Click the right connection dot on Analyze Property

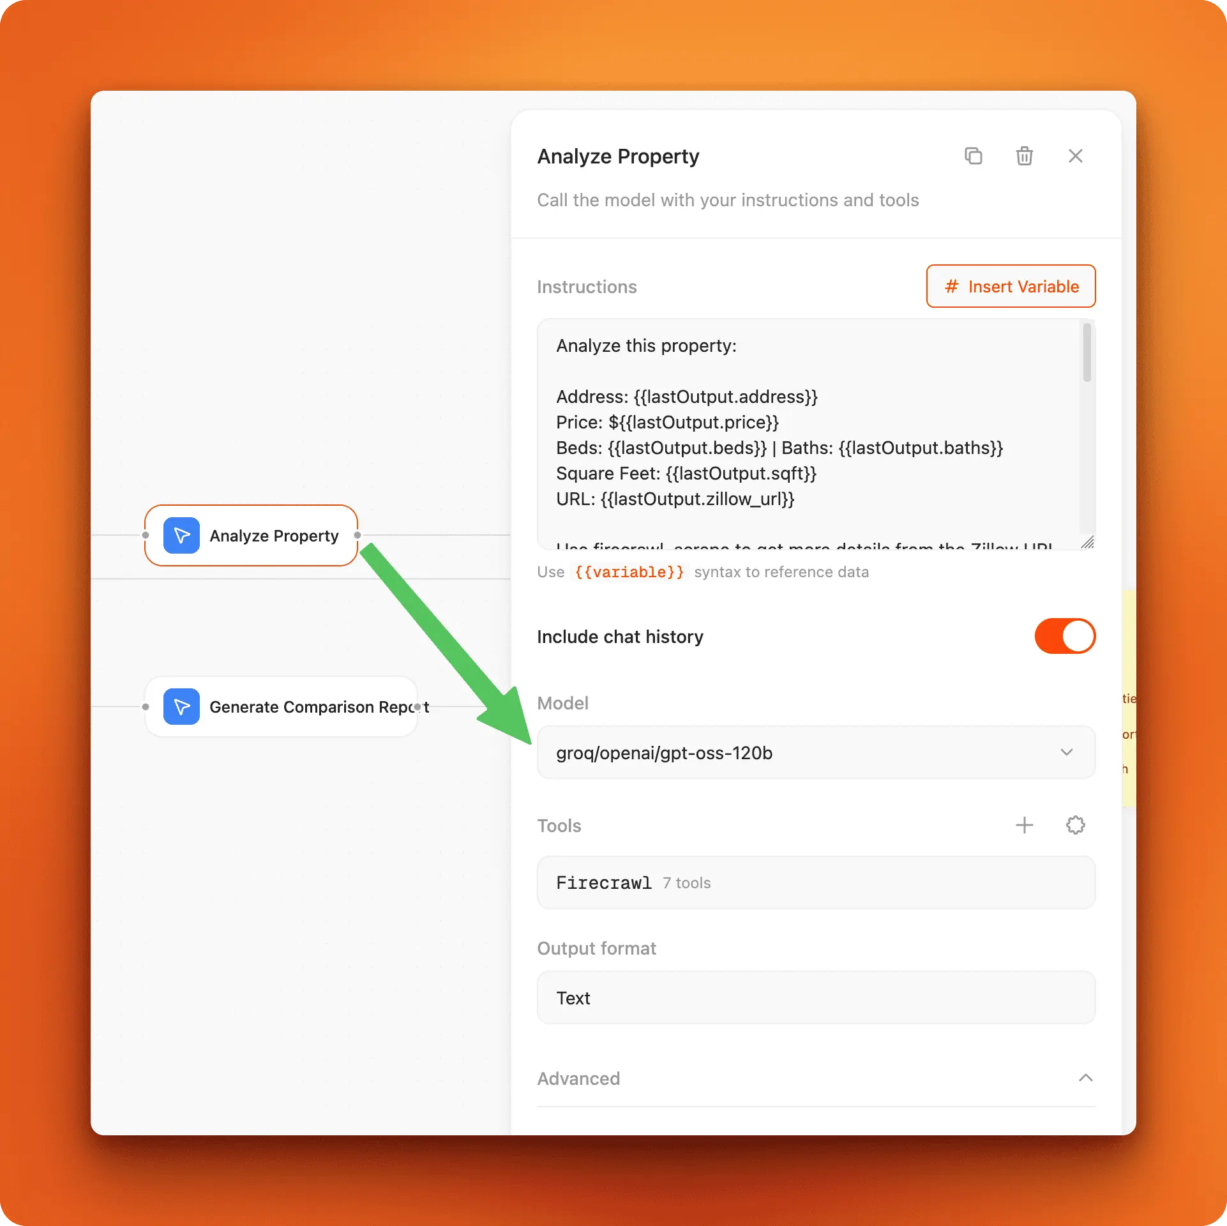click(x=358, y=535)
